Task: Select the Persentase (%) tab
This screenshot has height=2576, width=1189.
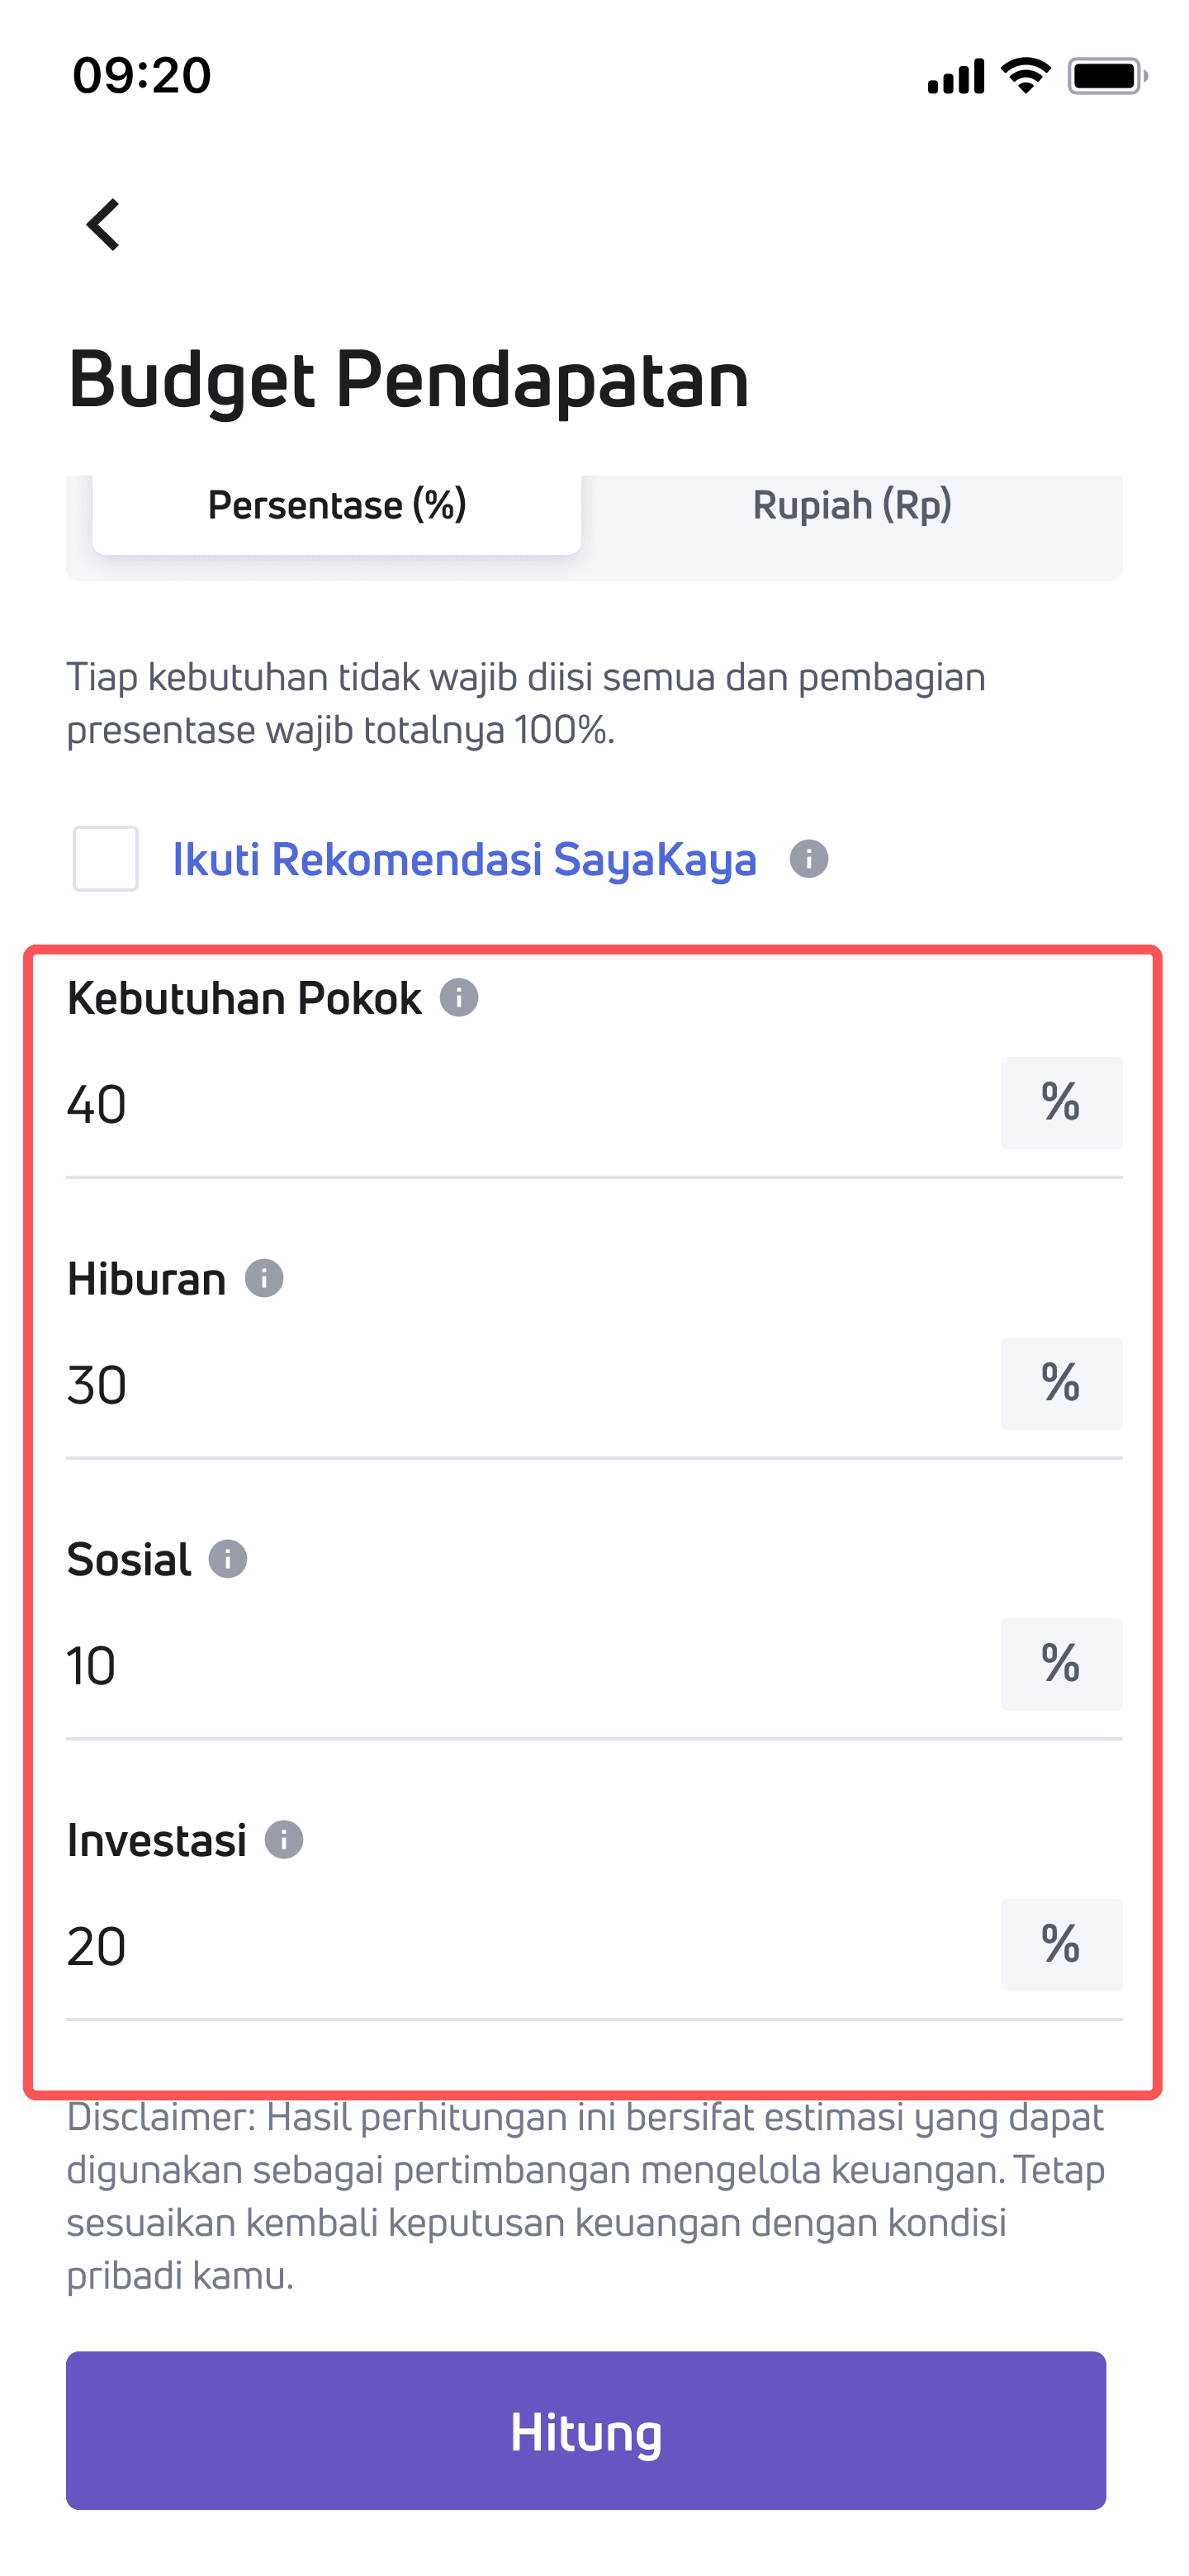Action: 337,505
